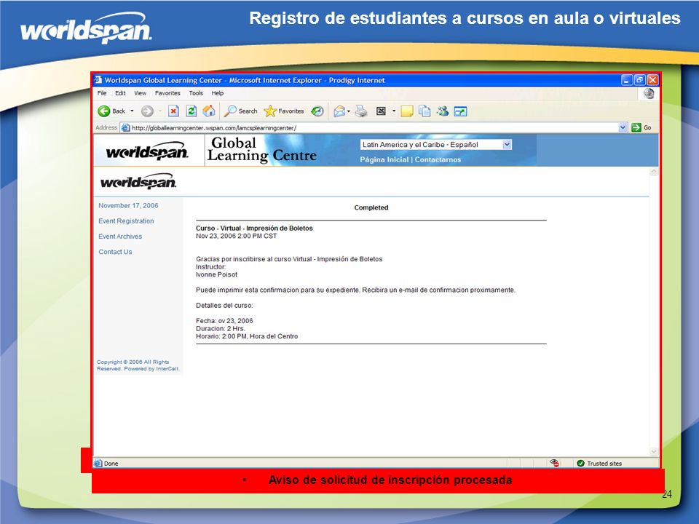Open the File menu
The width and height of the screenshot is (699, 524).
point(102,93)
